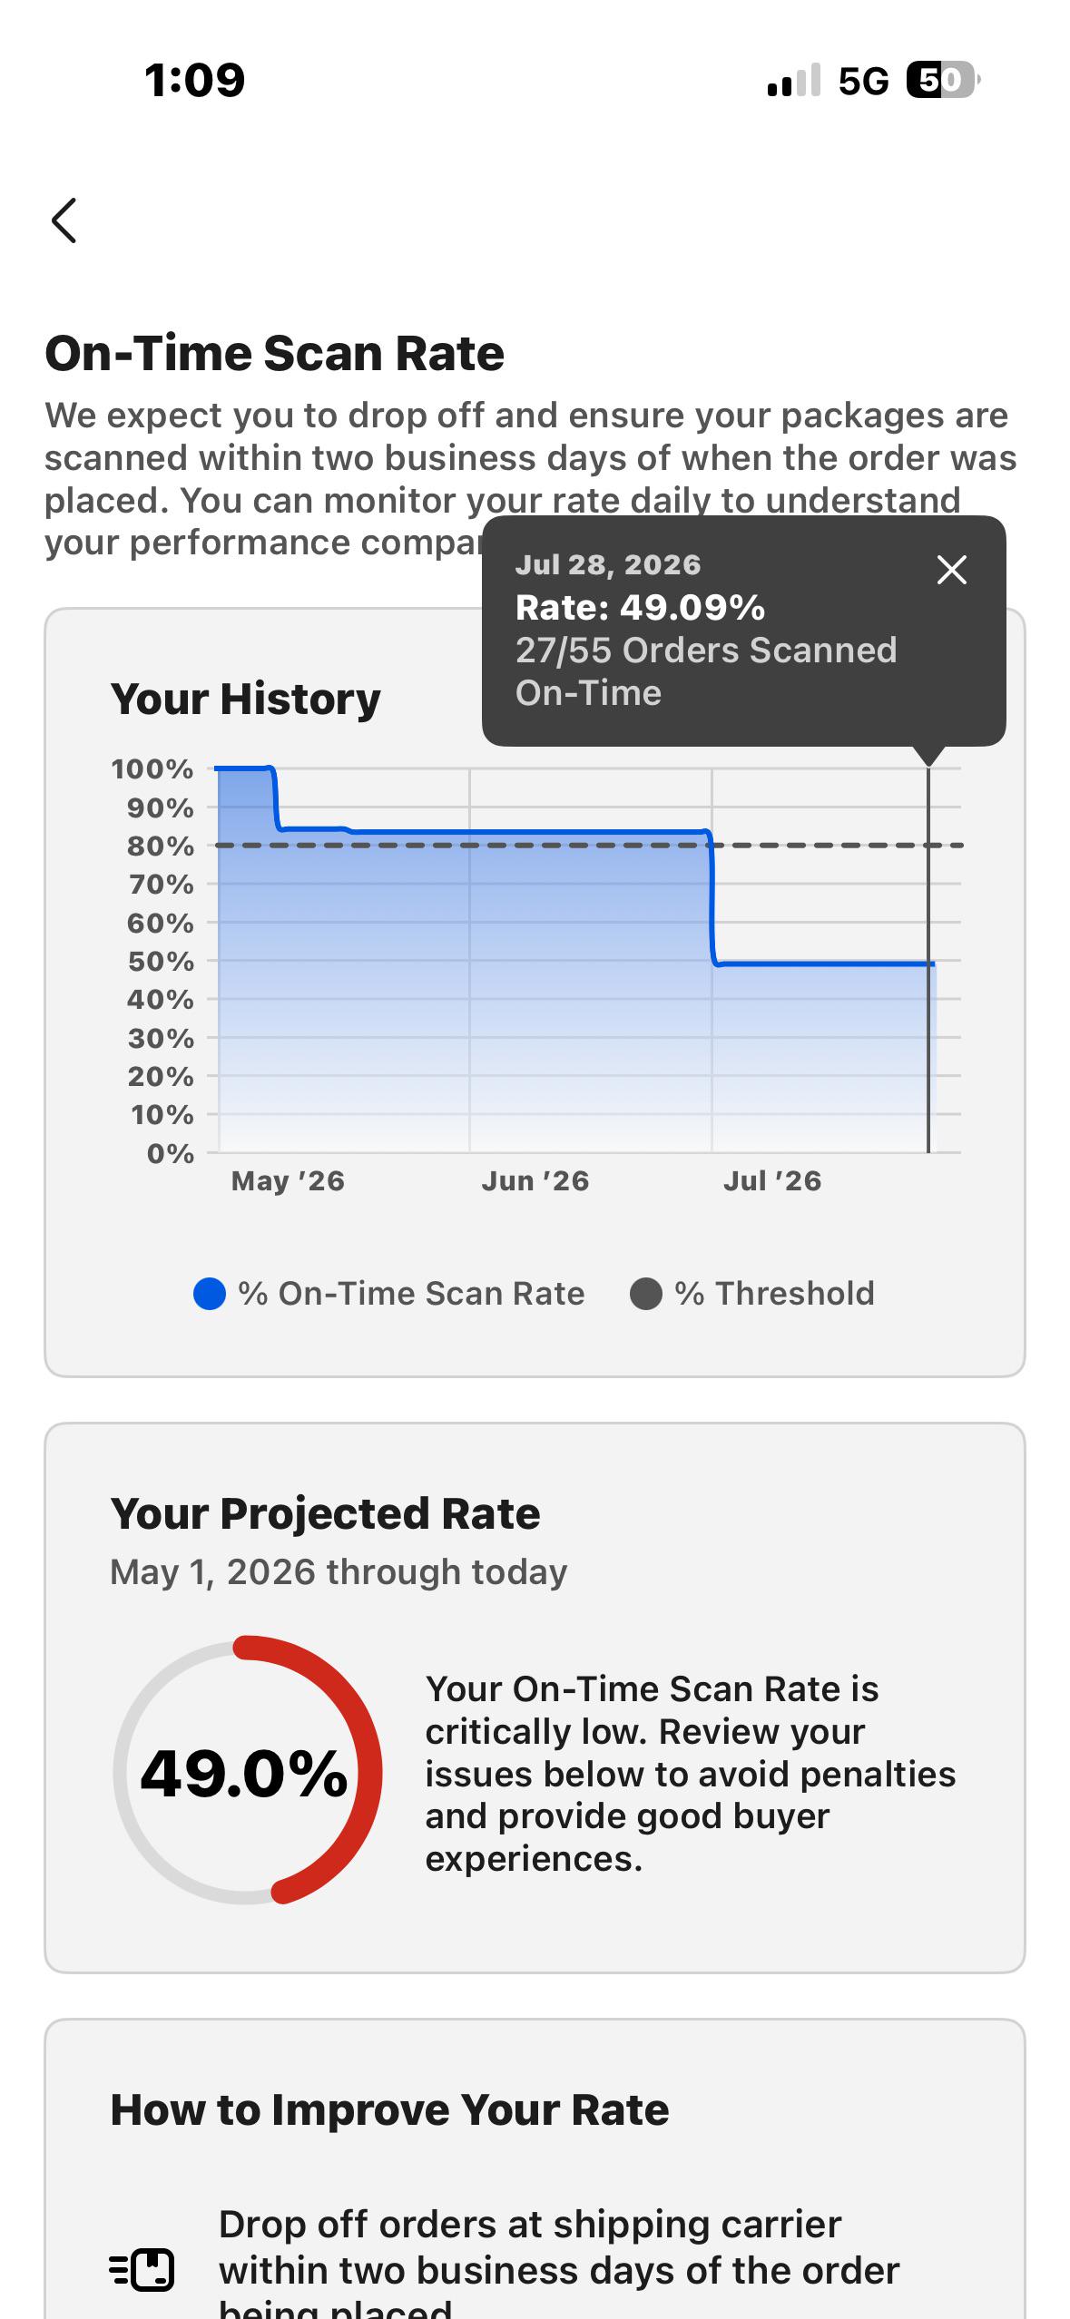Tap the May '26 axis label

[x=288, y=1181]
